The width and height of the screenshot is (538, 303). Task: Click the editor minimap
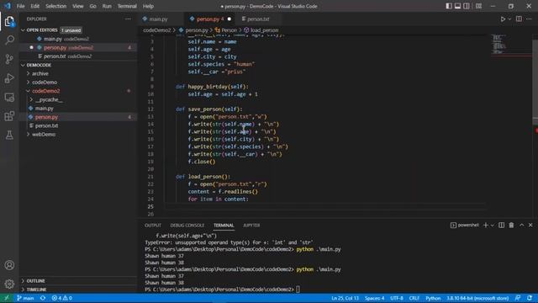pos(511,45)
